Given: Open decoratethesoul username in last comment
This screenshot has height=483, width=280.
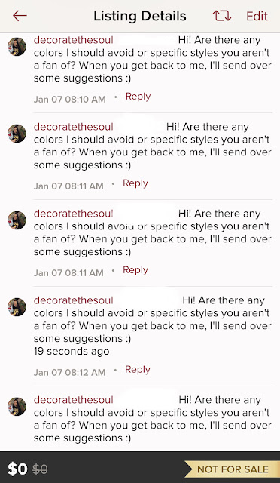Looking at the screenshot, I should point(74,400).
